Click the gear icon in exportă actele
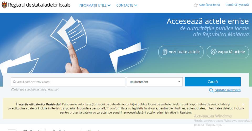 point(214,52)
